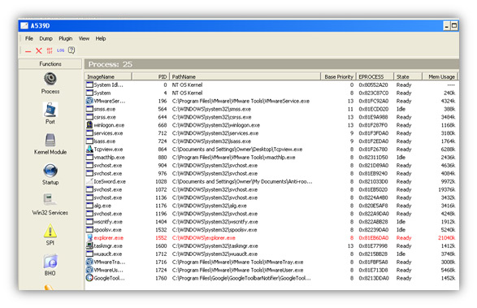Viewport: 477px width, 308px height.
Task: Sort by EPROCESS column header
Action: pyautogui.click(x=375, y=76)
